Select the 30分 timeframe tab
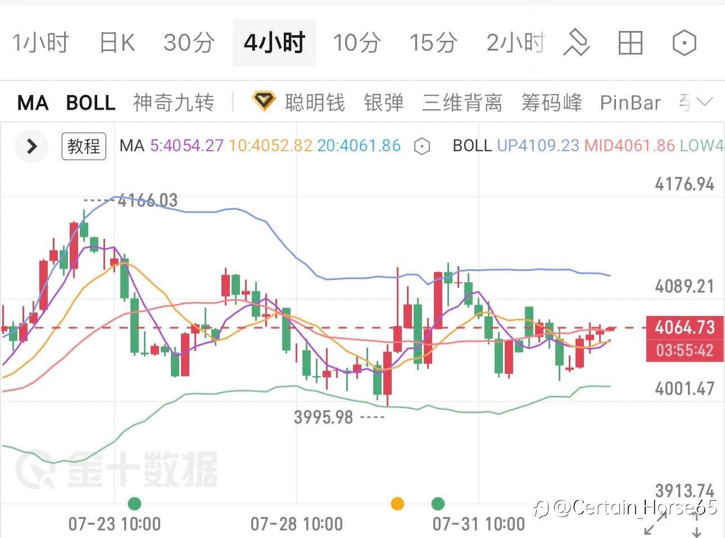The height and width of the screenshot is (538, 725). (189, 43)
